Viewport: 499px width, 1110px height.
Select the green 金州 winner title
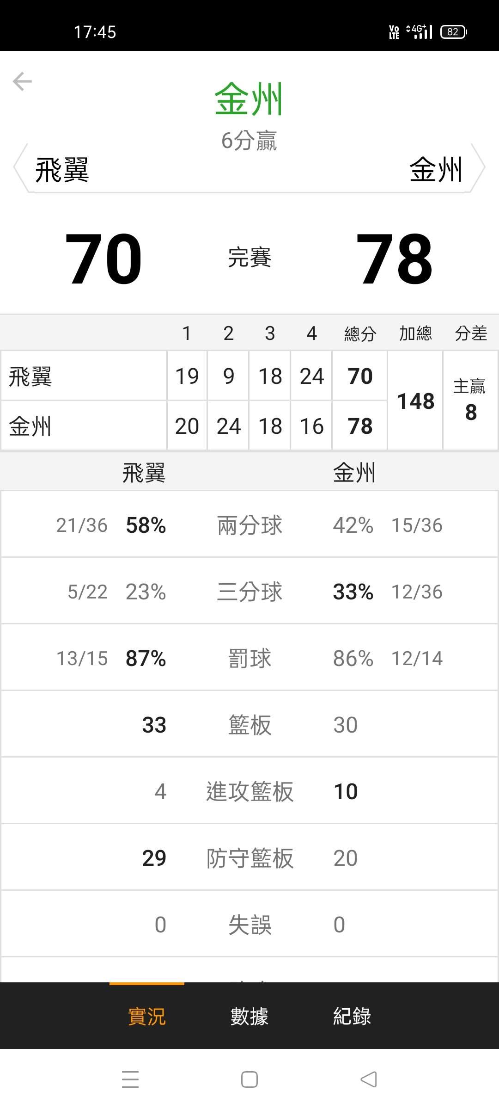point(249,99)
